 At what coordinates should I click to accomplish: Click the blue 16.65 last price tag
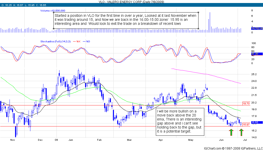tap(257, 122)
